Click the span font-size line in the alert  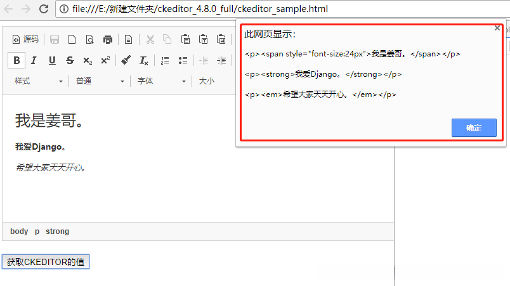[353, 54]
